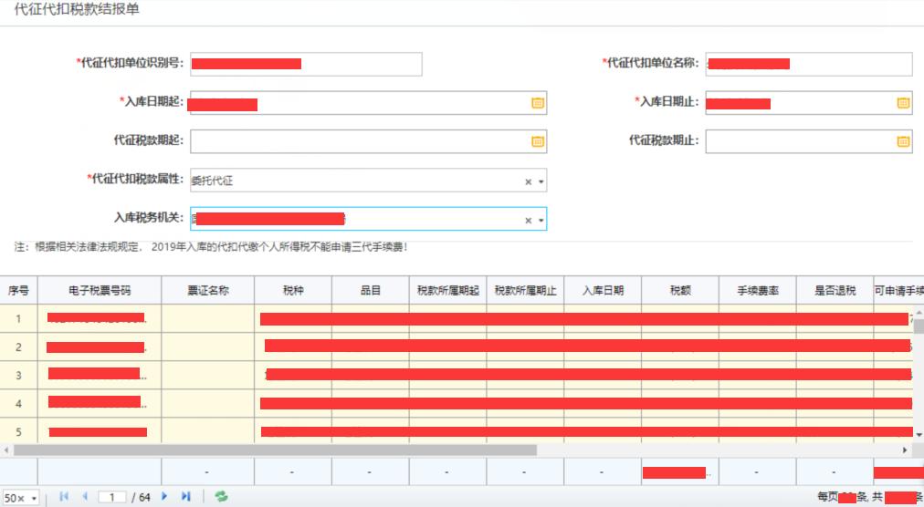The height and width of the screenshot is (507, 924).
Task: Click the 入库日期 column header
Action: click(603, 291)
